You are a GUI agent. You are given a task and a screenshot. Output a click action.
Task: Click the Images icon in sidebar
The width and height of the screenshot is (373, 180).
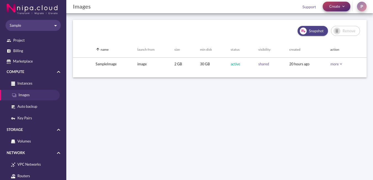click(14, 95)
